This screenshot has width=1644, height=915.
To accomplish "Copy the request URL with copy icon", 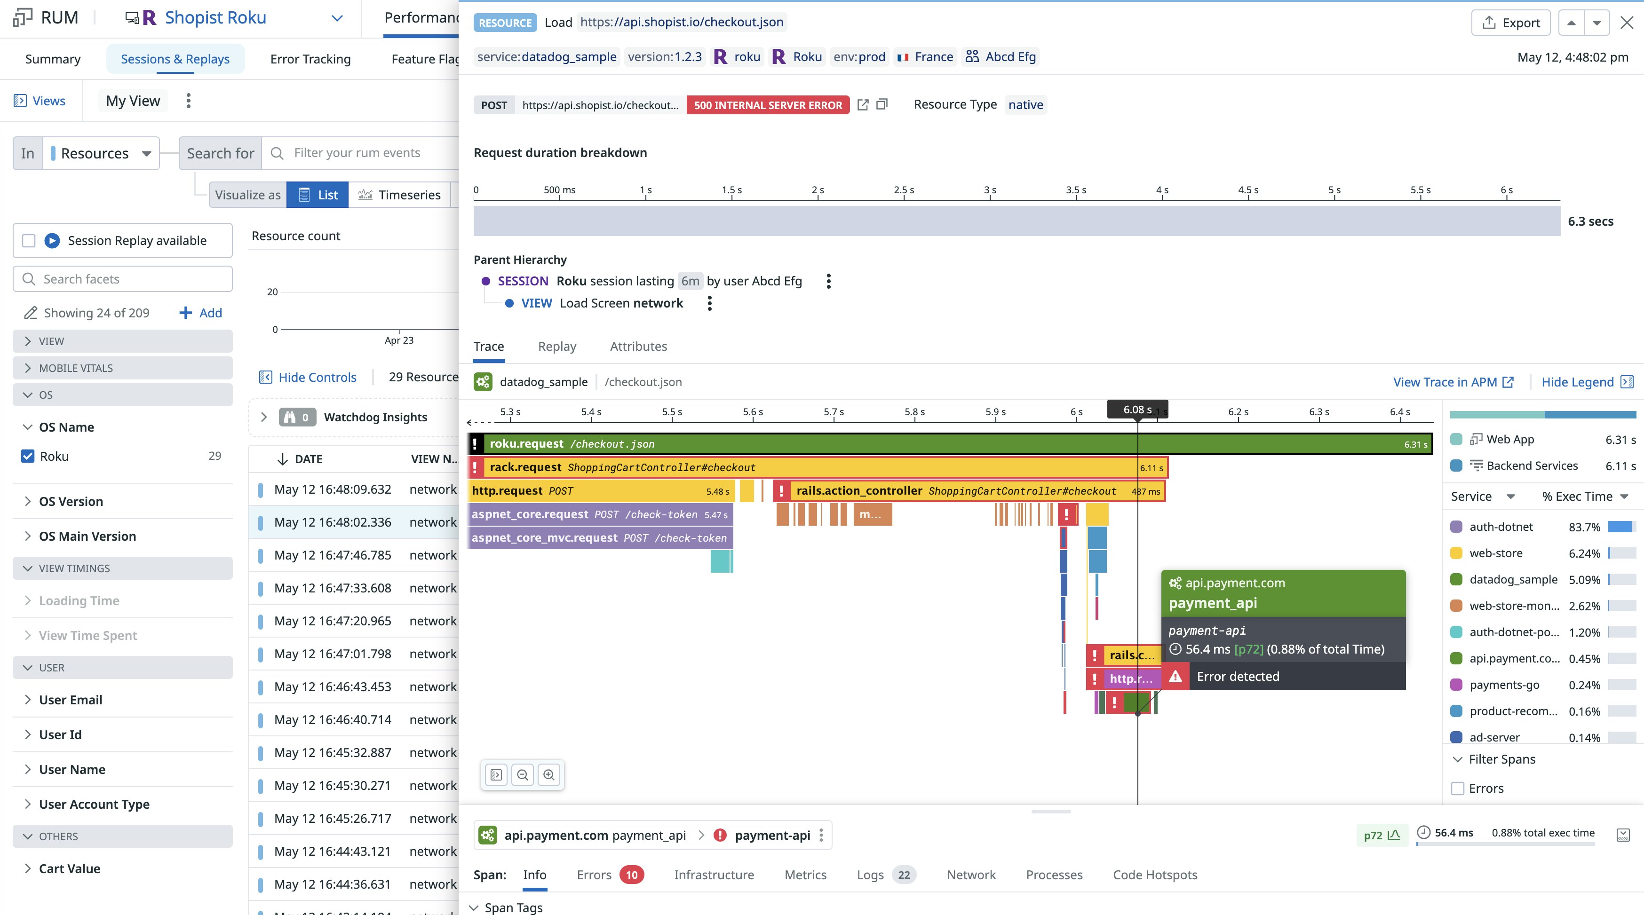I will [882, 105].
